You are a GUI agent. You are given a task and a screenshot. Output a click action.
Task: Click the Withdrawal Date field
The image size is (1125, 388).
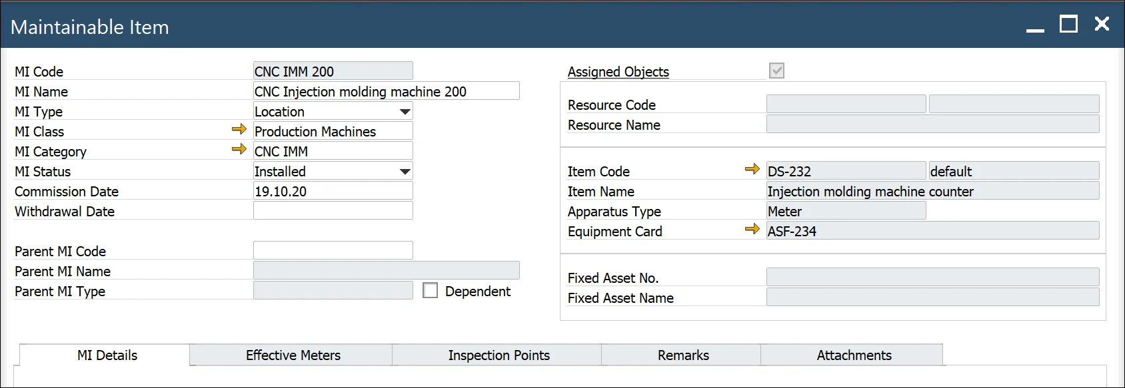tap(333, 211)
